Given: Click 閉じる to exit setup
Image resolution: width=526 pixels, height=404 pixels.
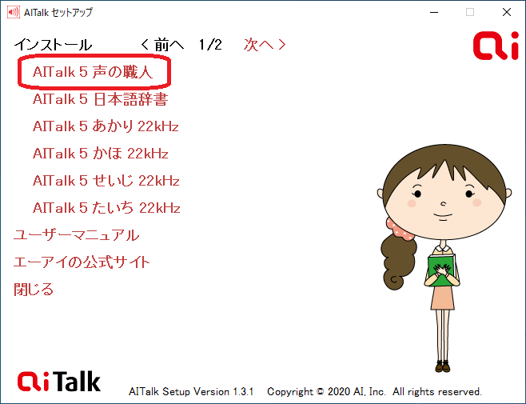Looking at the screenshot, I should tap(34, 290).
